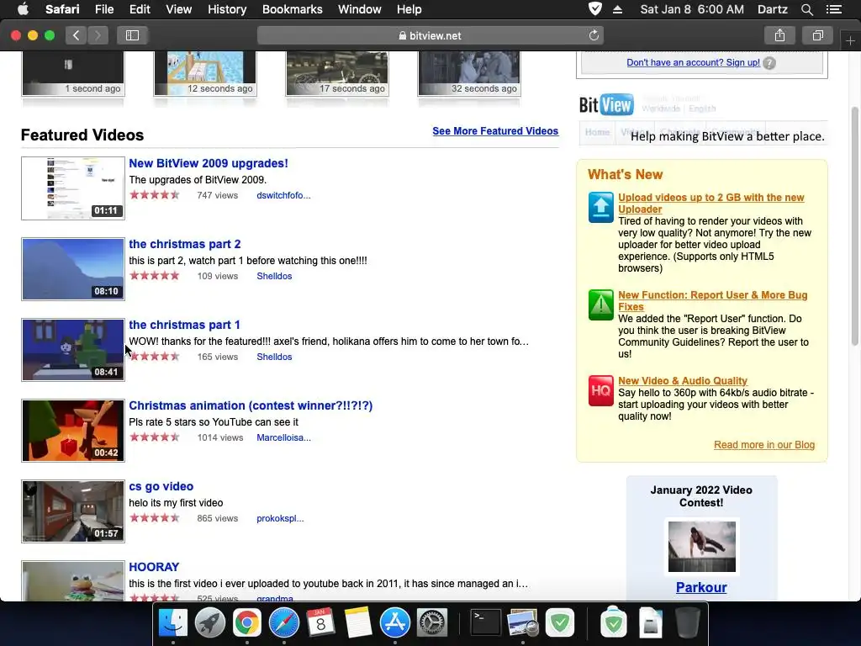Visit uploader Shelldos on christmas part 1
This screenshot has height=646, width=861.
[x=274, y=357]
